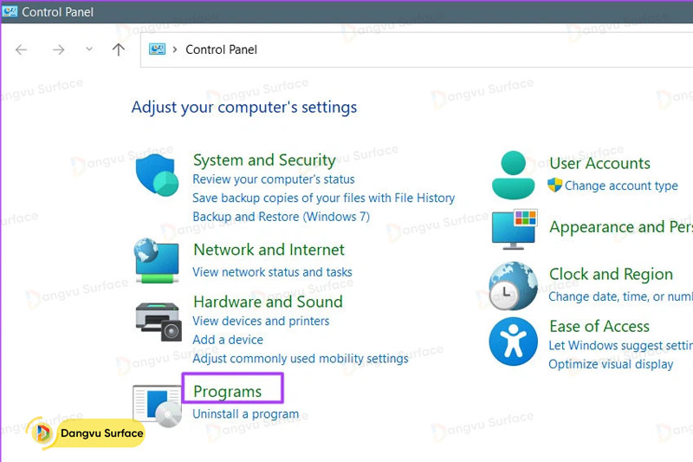Click Optimize visual display link
Viewport: 693px width, 462px height.
[611, 364]
